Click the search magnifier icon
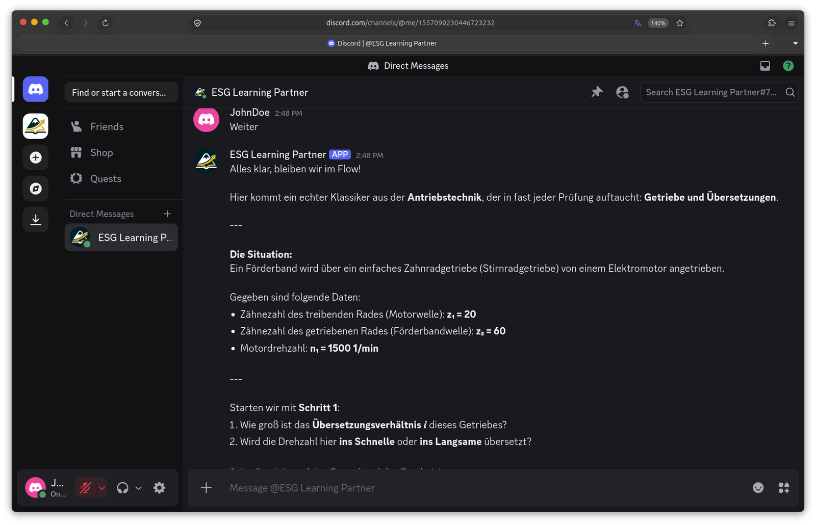 point(790,92)
